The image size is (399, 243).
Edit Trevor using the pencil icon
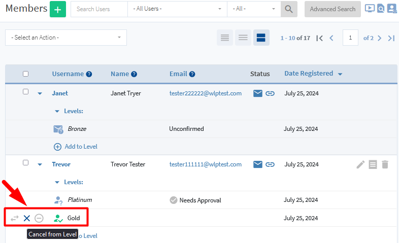[360, 164]
